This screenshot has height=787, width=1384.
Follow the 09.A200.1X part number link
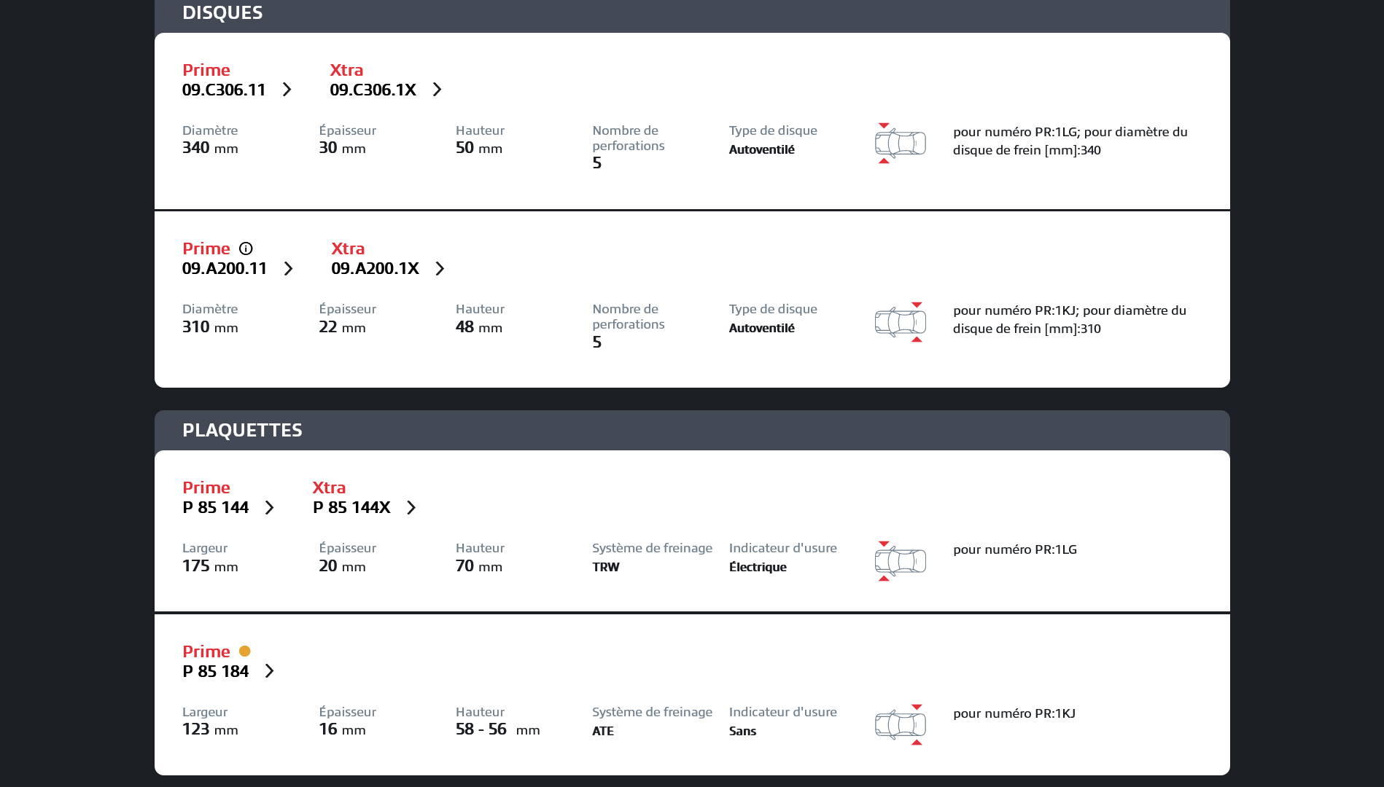pyautogui.click(x=375, y=269)
